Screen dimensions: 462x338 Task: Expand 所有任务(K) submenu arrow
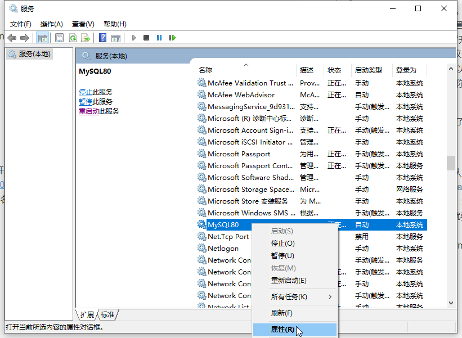click(330, 297)
